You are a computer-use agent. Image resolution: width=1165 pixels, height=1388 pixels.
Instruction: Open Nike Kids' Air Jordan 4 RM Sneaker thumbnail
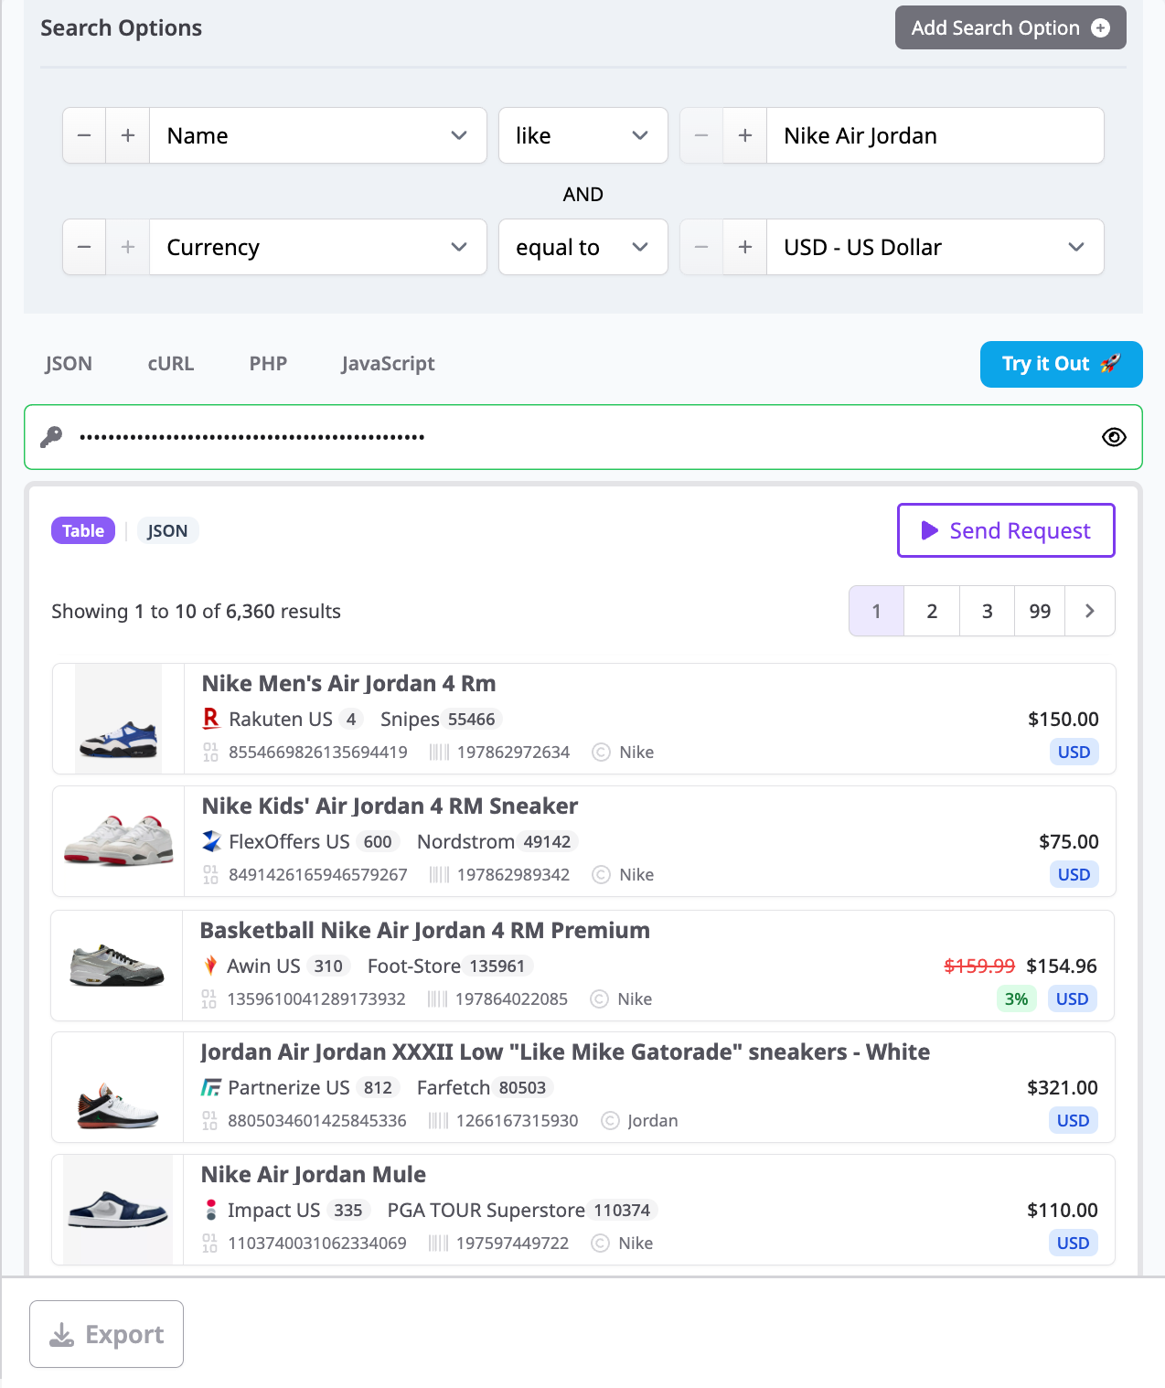click(118, 841)
